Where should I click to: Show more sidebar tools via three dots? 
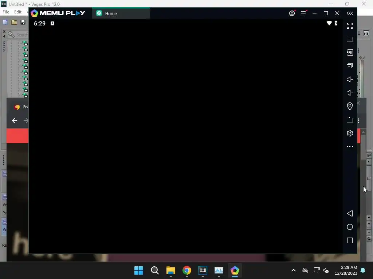(x=350, y=146)
